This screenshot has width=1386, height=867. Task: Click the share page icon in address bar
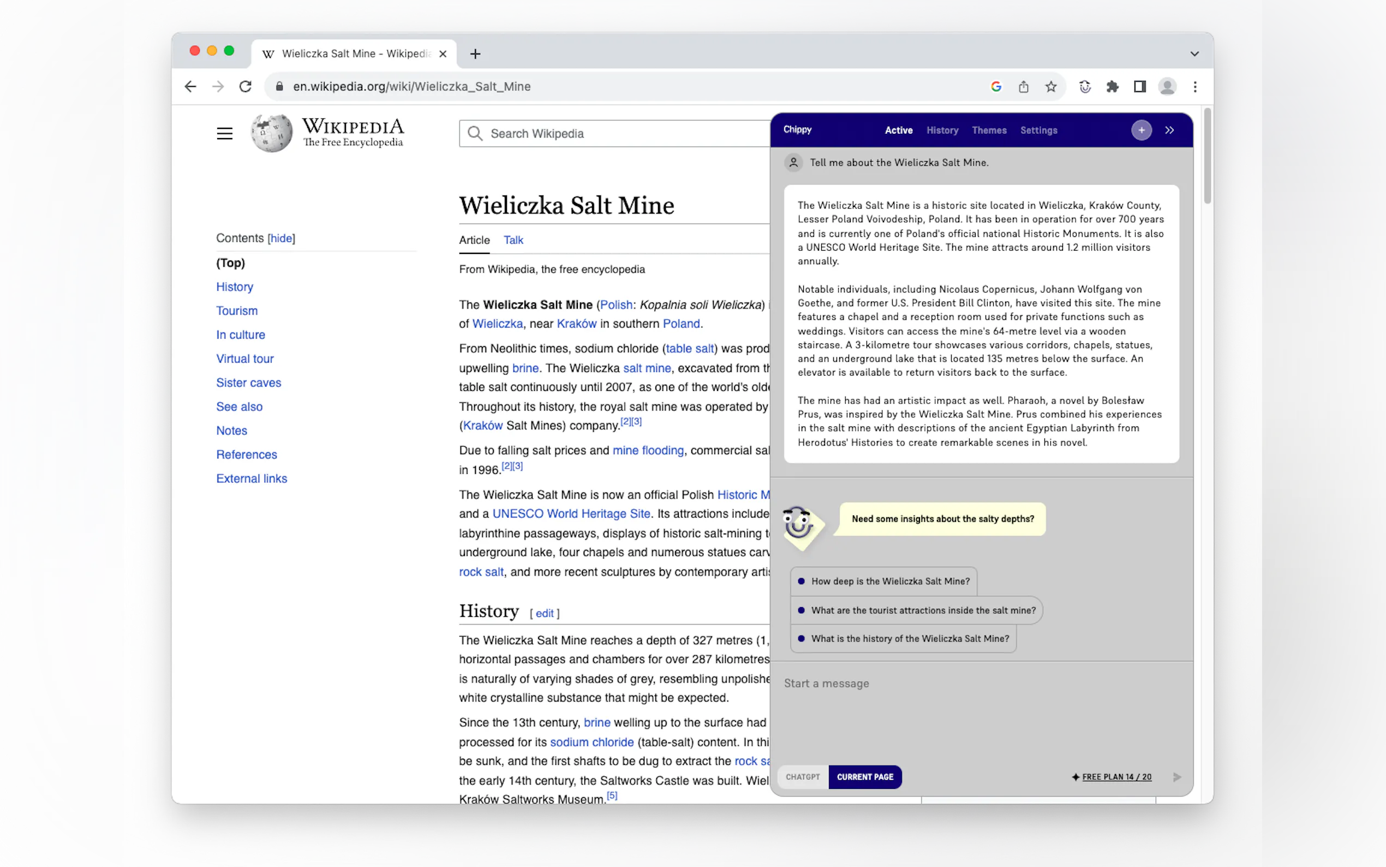tap(1023, 87)
